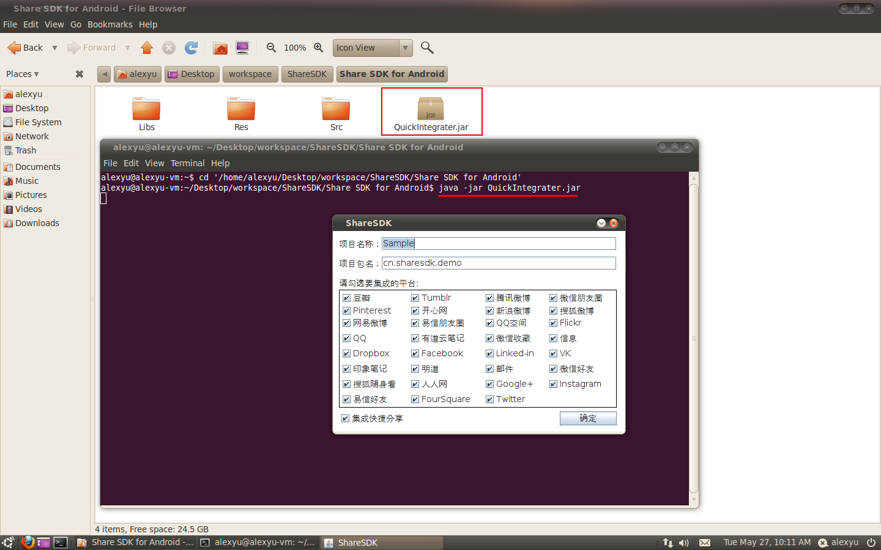Image resolution: width=881 pixels, height=550 pixels.
Task: Uncheck the FourSquare platform checkbox
Action: click(x=415, y=399)
